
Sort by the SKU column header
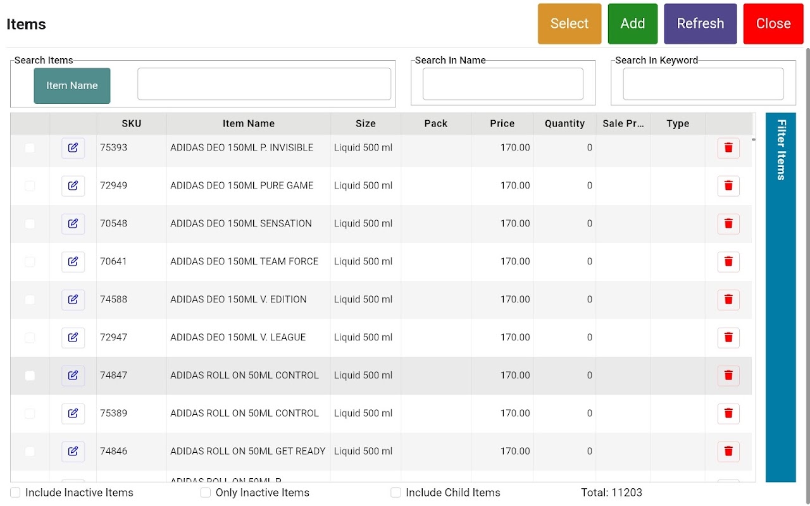[132, 123]
